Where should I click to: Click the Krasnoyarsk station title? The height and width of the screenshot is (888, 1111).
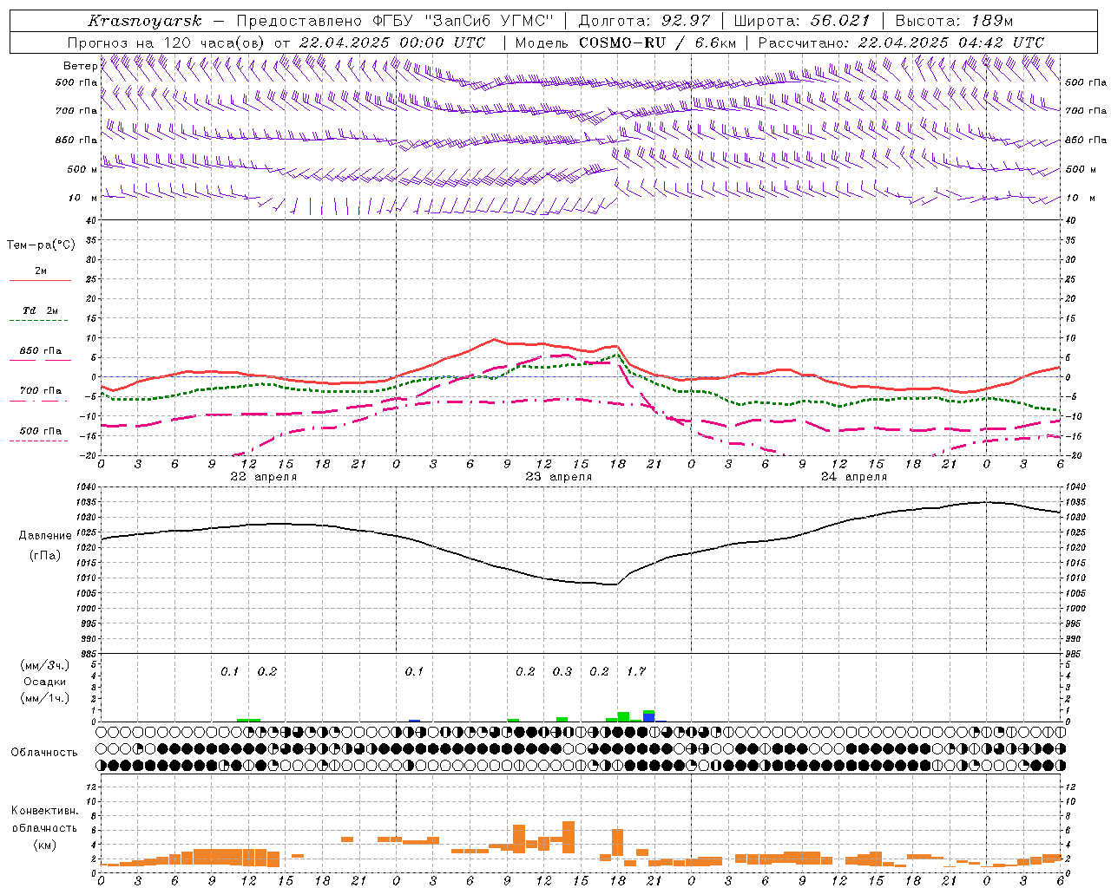tap(145, 21)
